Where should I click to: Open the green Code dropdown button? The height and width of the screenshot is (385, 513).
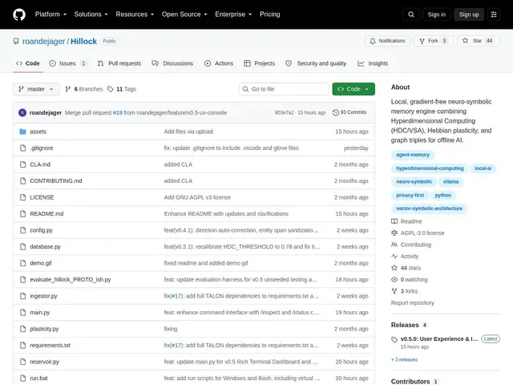tap(353, 89)
